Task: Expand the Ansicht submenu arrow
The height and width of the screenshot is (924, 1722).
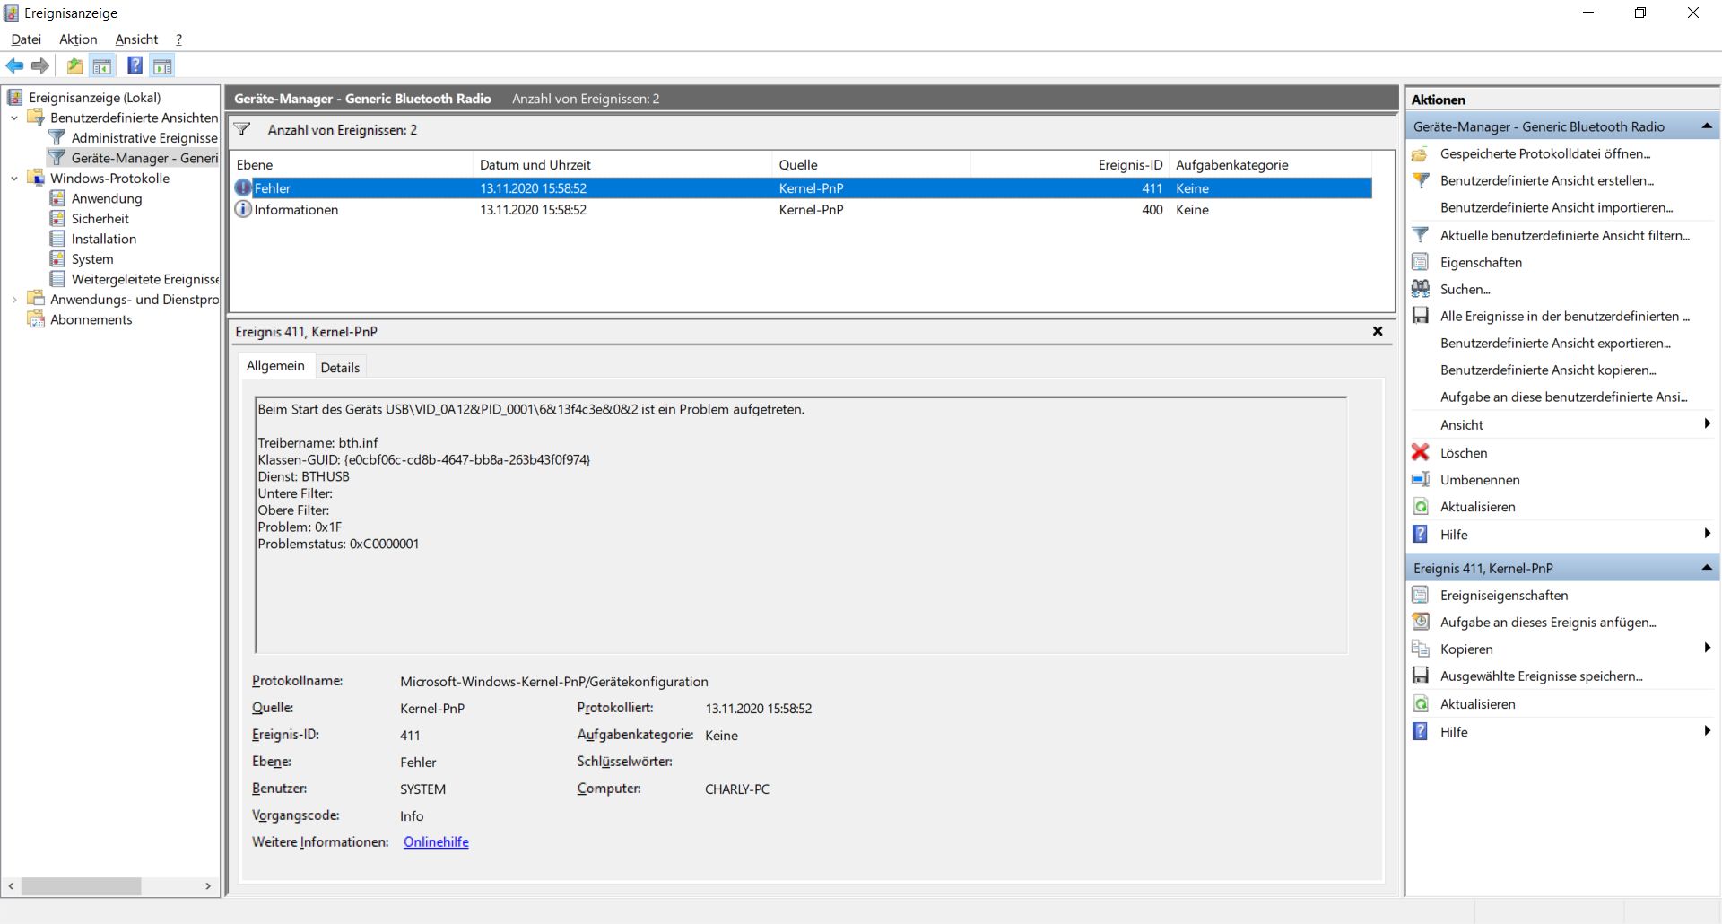Action: 1707,424
